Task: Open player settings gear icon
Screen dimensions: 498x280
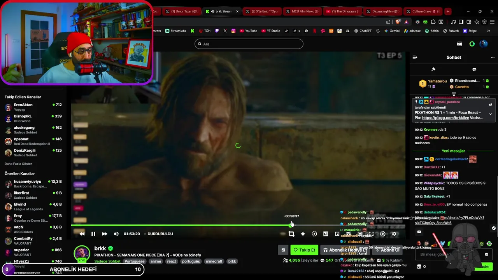Action: click(x=394, y=234)
